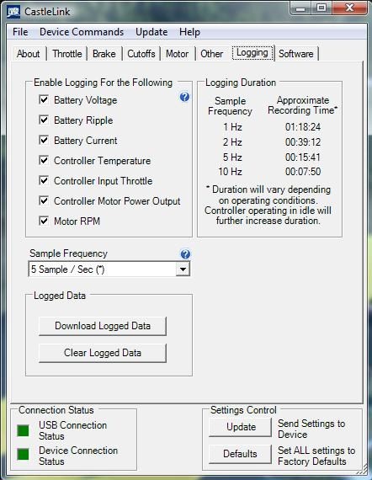Click Update button in Settings Control
The height and width of the screenshot is (480, 372).
pos(240,427)
